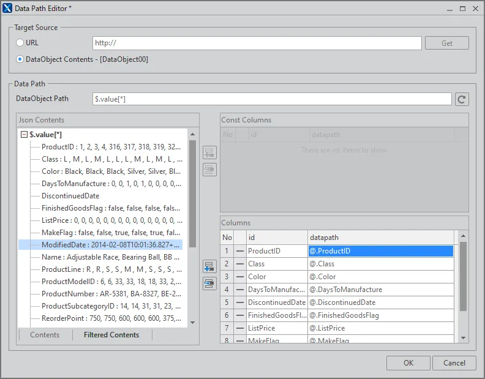Switch to the Contents tab
Image resolution: width=485 pixels, height=379 pixels.
tap(45, 335)
